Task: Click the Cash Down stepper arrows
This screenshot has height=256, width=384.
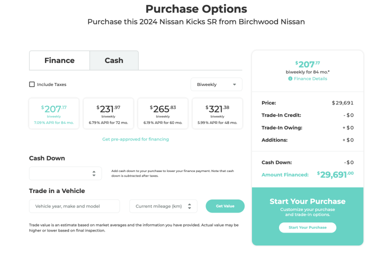Action: [x=94, y=173]
